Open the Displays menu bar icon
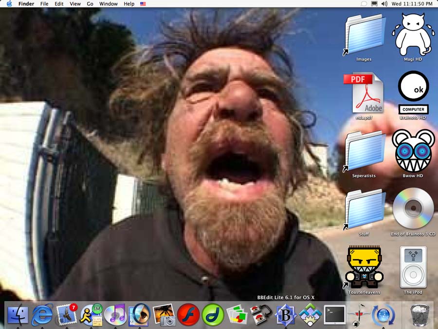Viewport: 438px width, 329px height. 374,4
